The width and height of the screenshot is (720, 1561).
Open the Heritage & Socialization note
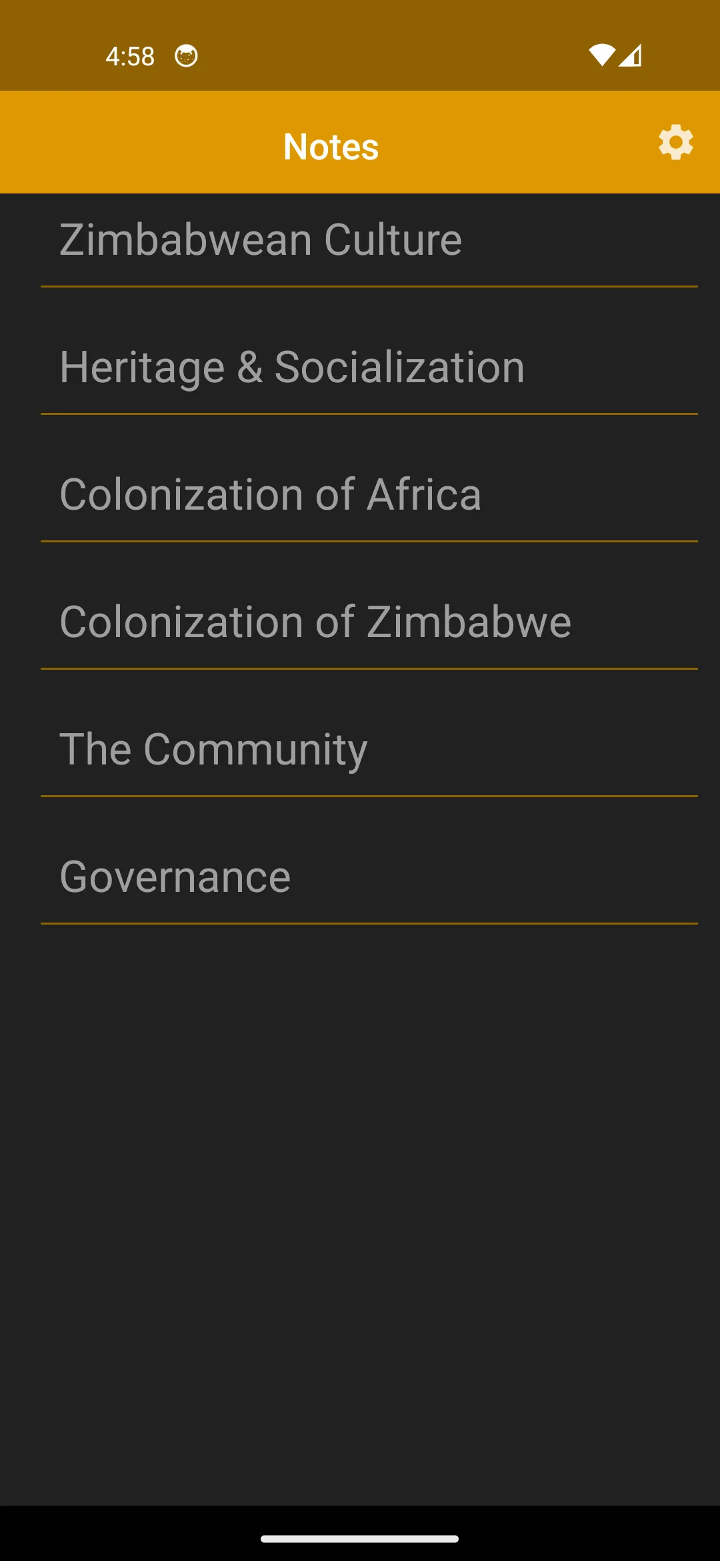[369, 367]
